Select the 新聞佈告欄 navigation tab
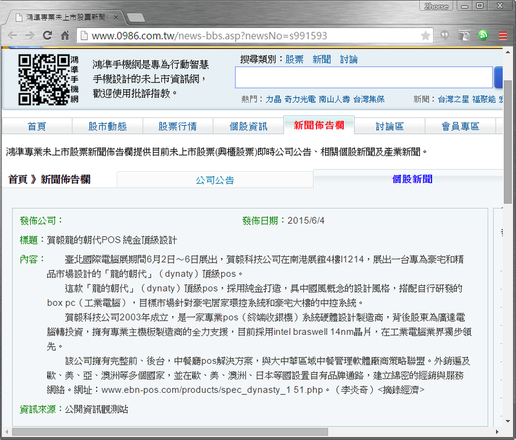The height and width of the screenshot is (440, 516). [319, 125]
